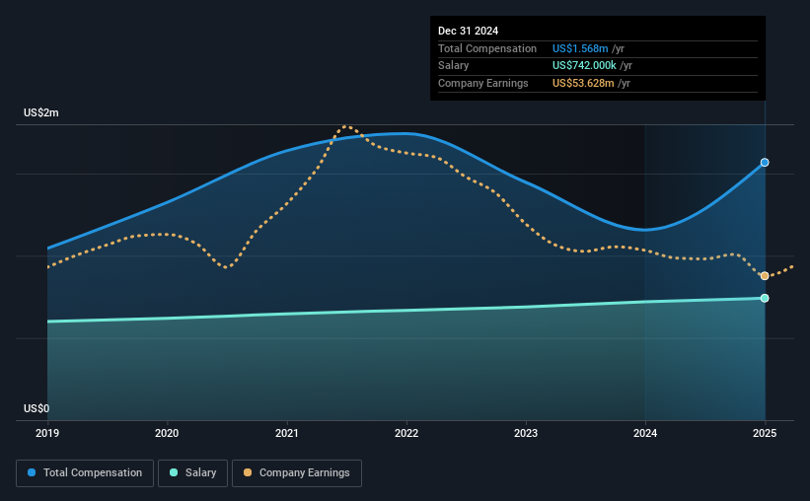This screenshot has width=810, height=501.
Task: Click the 2020 x-axis label
Action: coord(167,433)
